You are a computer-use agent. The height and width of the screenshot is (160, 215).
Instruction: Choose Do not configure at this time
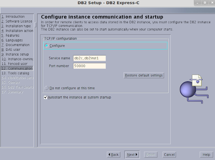pos(47,88)
